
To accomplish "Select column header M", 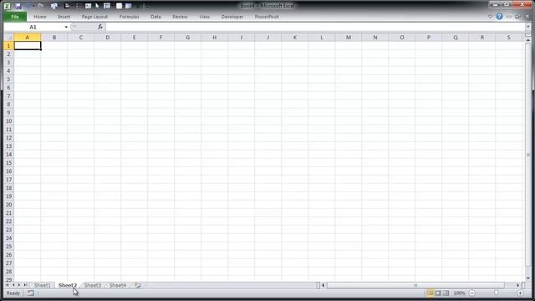I will (349, 37).
